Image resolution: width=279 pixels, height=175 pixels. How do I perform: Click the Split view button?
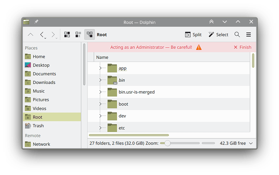pos(193,34)
